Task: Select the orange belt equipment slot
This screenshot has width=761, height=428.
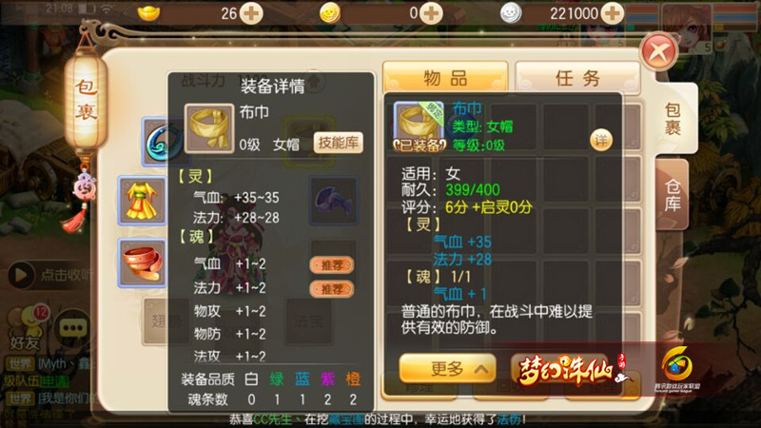Action: (142, 263)
